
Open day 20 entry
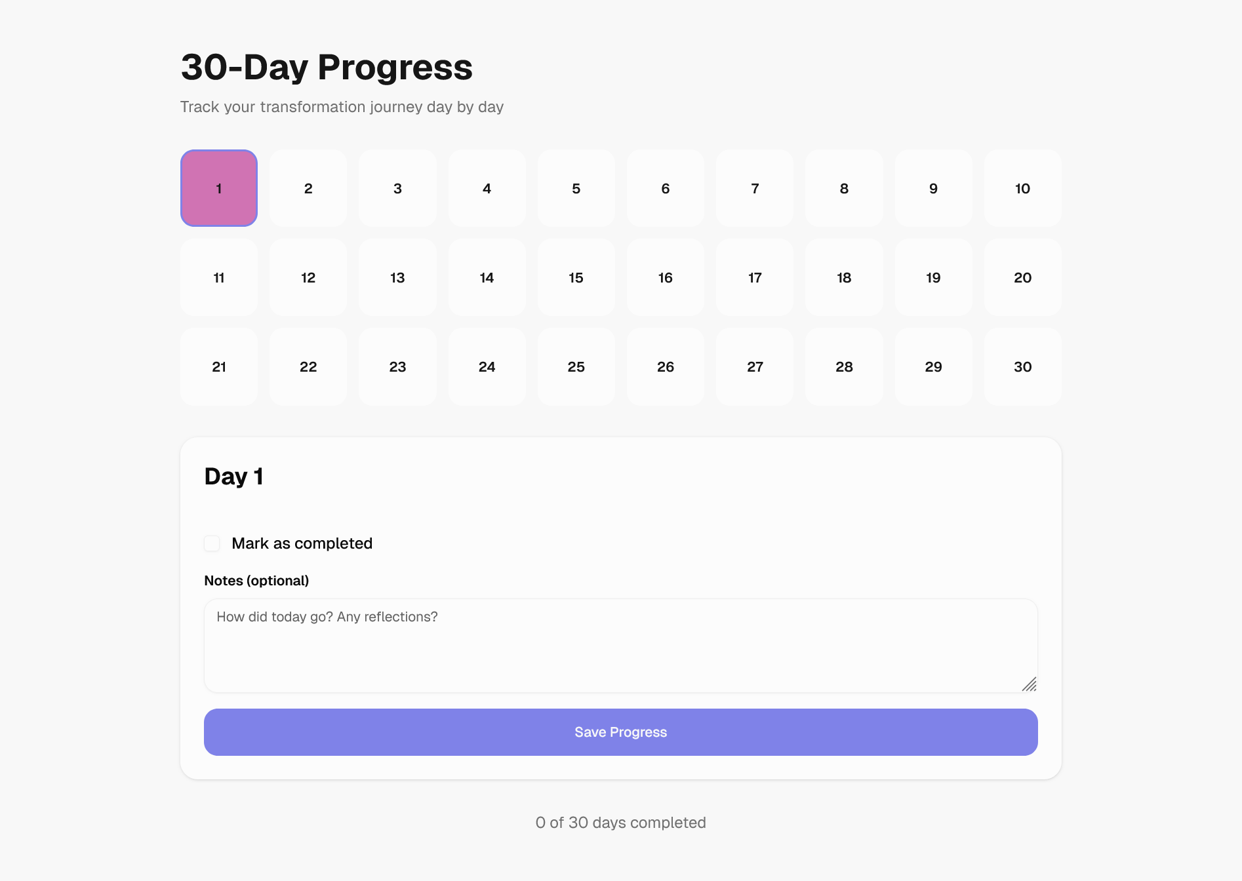1023,277
